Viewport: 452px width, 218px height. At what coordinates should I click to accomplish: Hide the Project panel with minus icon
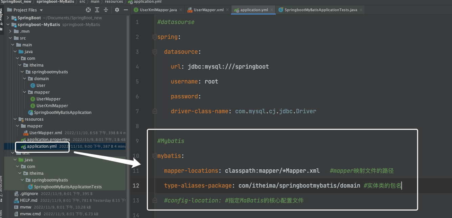click(x=125, y=10)
